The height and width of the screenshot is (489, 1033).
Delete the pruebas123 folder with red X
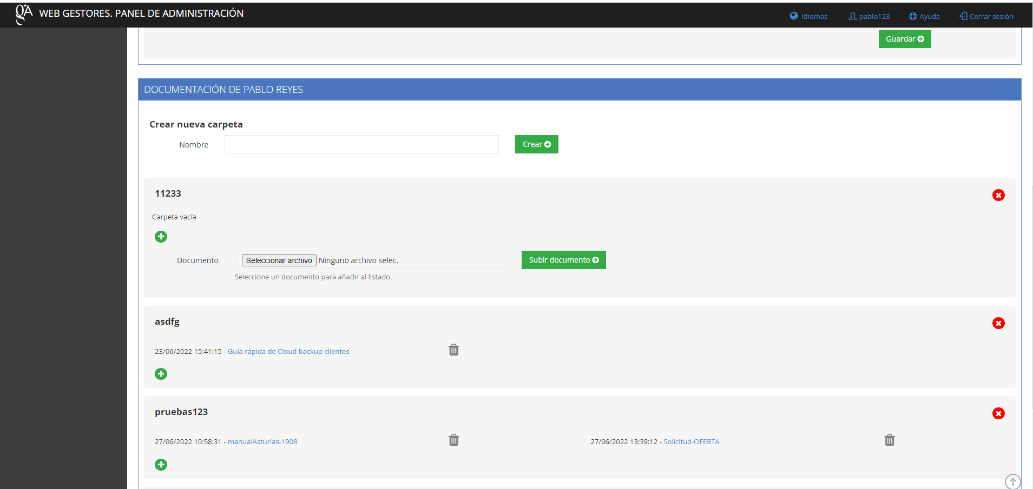[998, 413]
